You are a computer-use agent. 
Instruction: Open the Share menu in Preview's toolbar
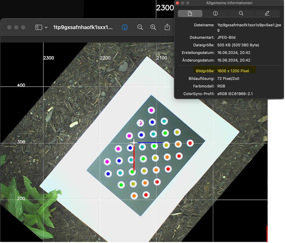coord(167,27)
